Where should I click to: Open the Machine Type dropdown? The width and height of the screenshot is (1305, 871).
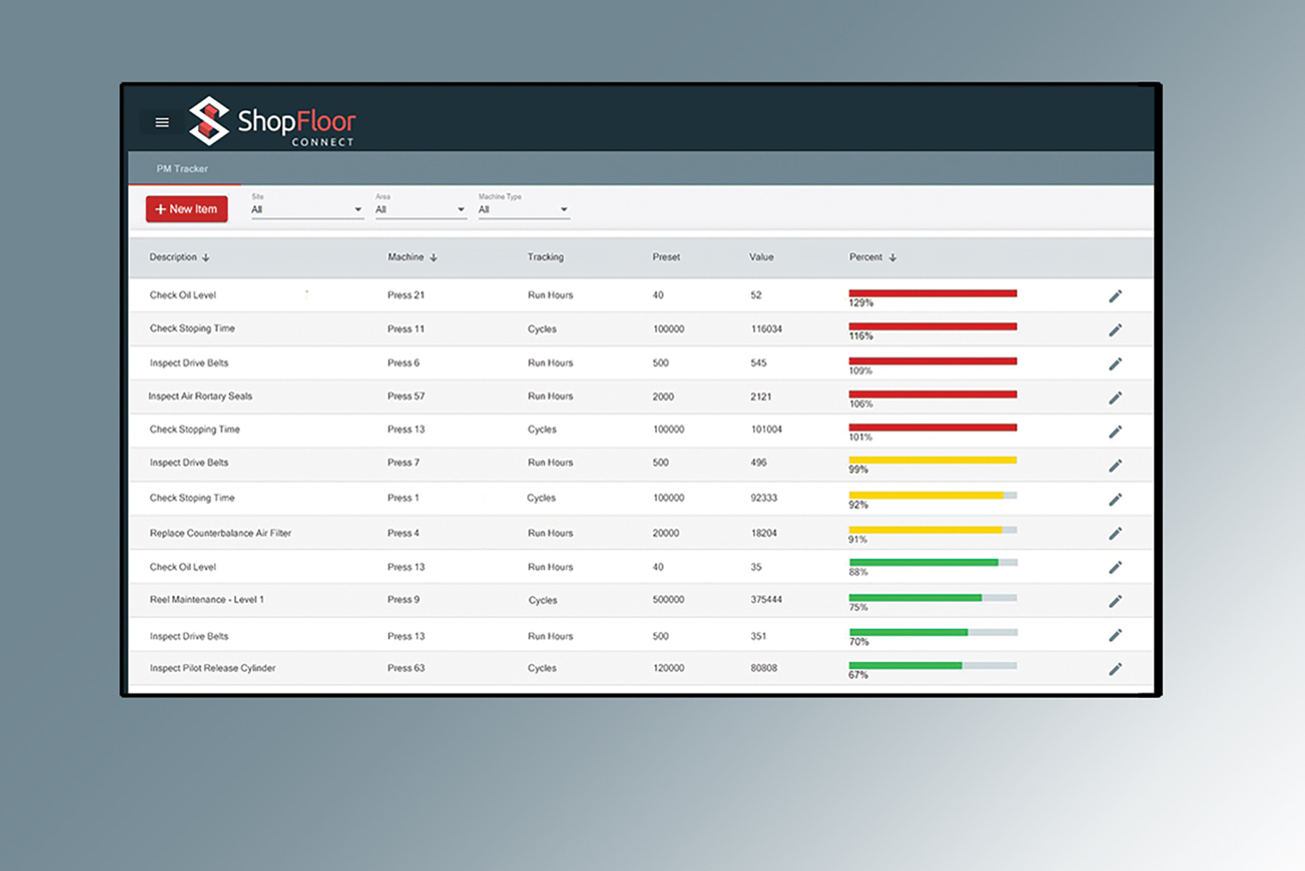click(523, 210)
